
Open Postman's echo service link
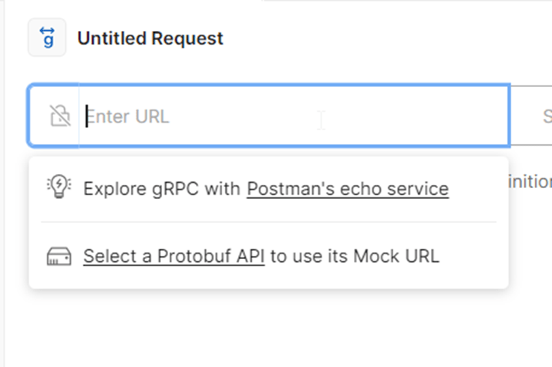tap(348, 189)
